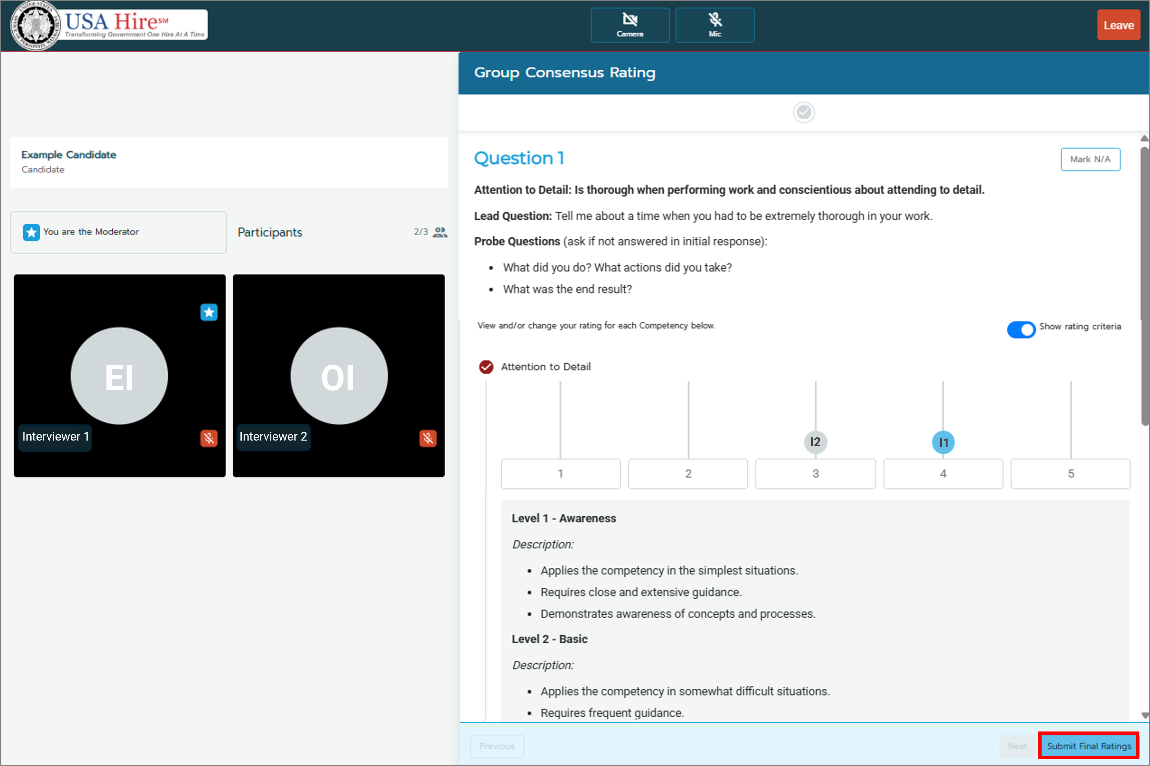Select rating 2 for Attention to Detail
Image resolution: width=1150 pixels, height=766 pixels.
688,473
